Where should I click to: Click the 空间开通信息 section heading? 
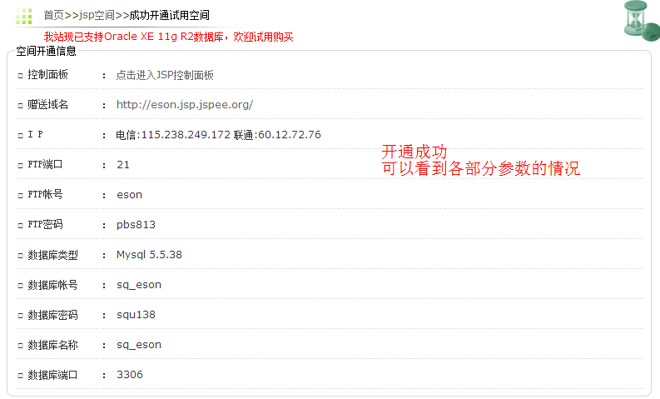tap(46, 51)
